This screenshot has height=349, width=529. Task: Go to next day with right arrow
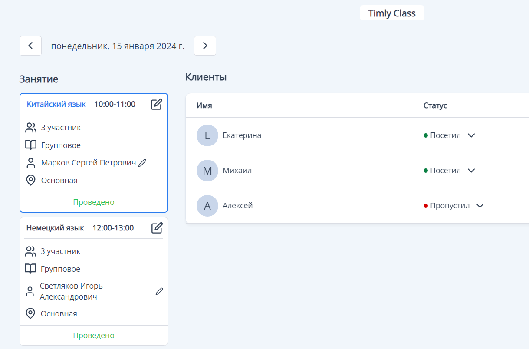click(x=205, y=46)
